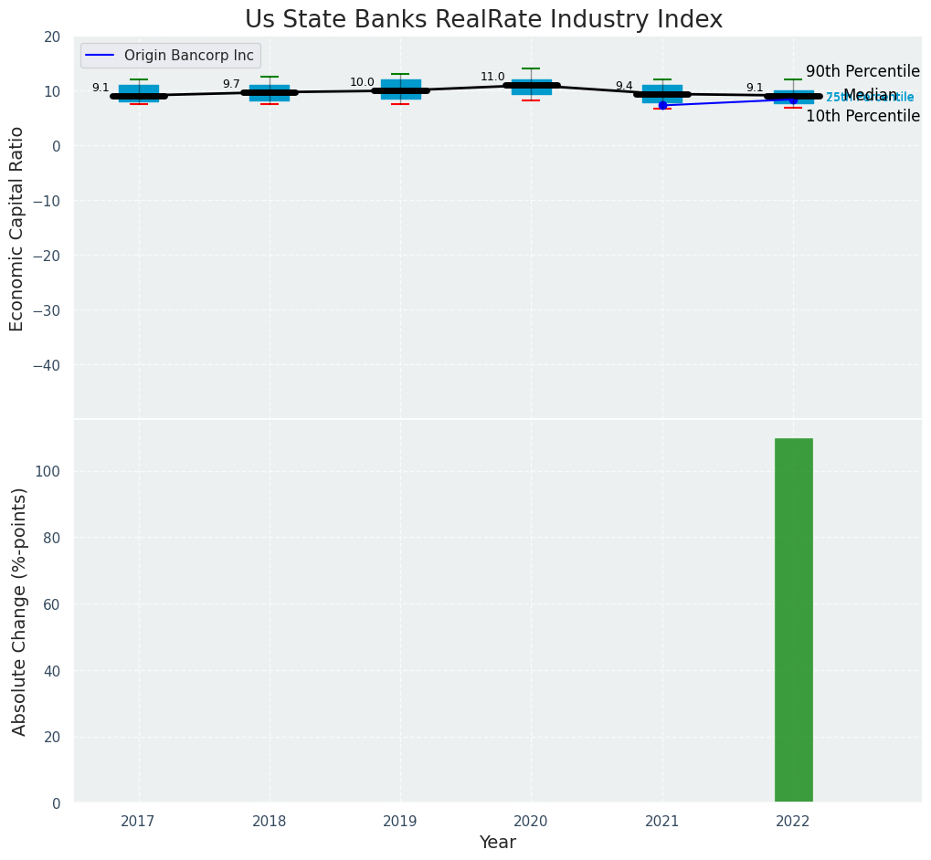Click the Origin Bancorp Inc legend entry
This screenshot has height=860, width=931.
(x=189, y=56)
